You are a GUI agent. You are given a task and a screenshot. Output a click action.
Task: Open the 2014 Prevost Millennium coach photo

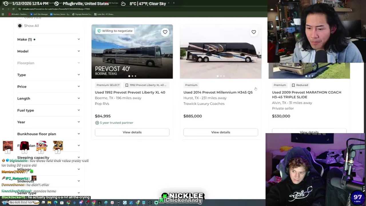click(220, 51)
